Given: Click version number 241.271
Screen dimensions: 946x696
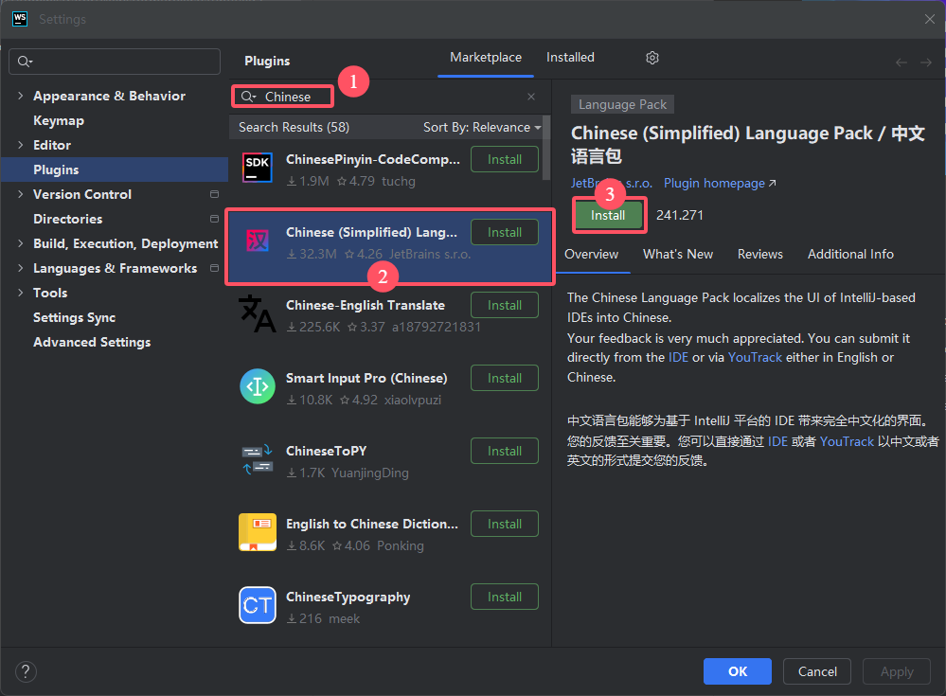Looking at the screenshot, I should [x=679, y=215].
